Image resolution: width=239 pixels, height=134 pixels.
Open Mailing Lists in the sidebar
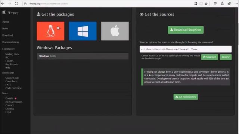[x=12, y=54]
